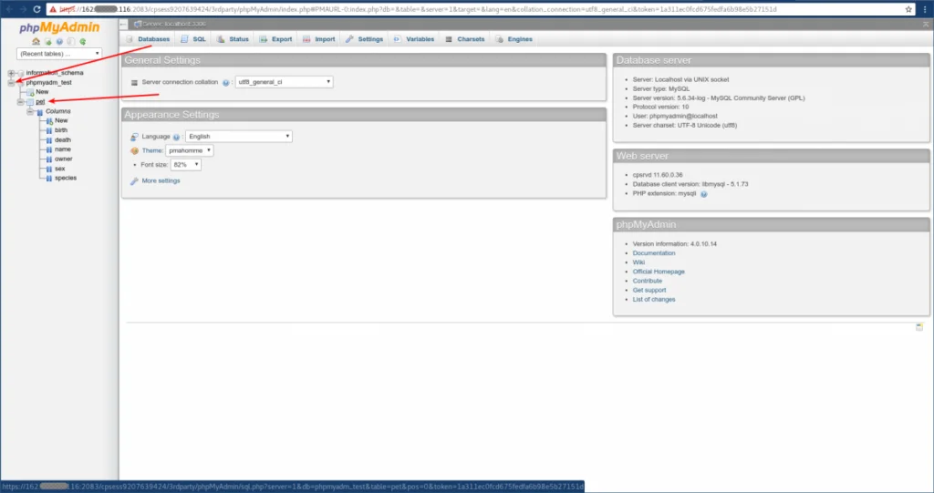The image size is (934, 493).
Task: Click the theme palette icon
Action: (135, 151)
